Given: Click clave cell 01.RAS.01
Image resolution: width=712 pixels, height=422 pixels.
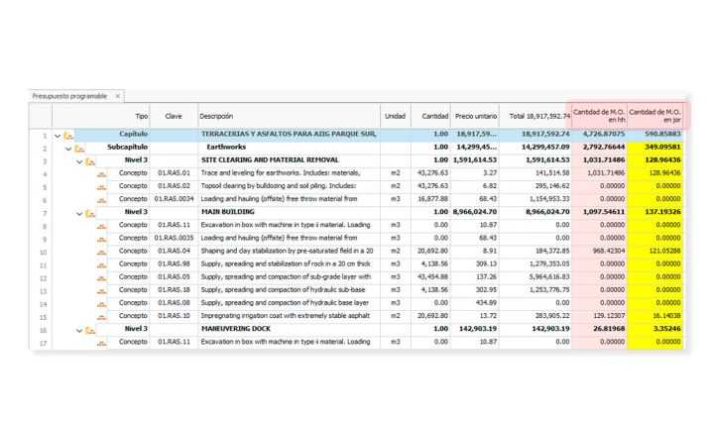Looking at the screenshot, I should pyautogui.click(x=174, y=173).
